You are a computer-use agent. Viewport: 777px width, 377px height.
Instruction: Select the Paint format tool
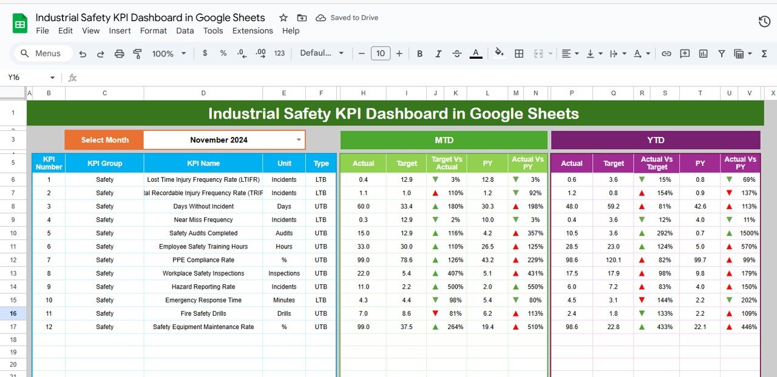pos(137,53)
